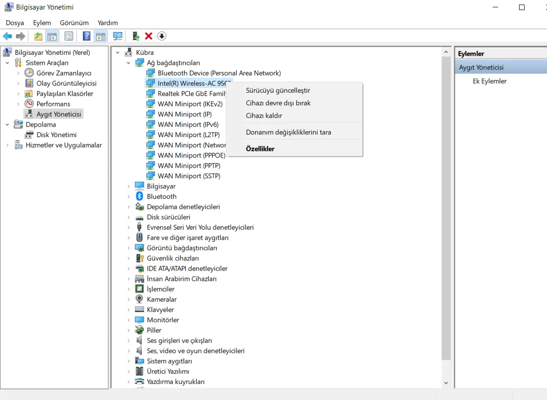Select Ses, video ve oyun denetleyicileri

coord(196,351)
